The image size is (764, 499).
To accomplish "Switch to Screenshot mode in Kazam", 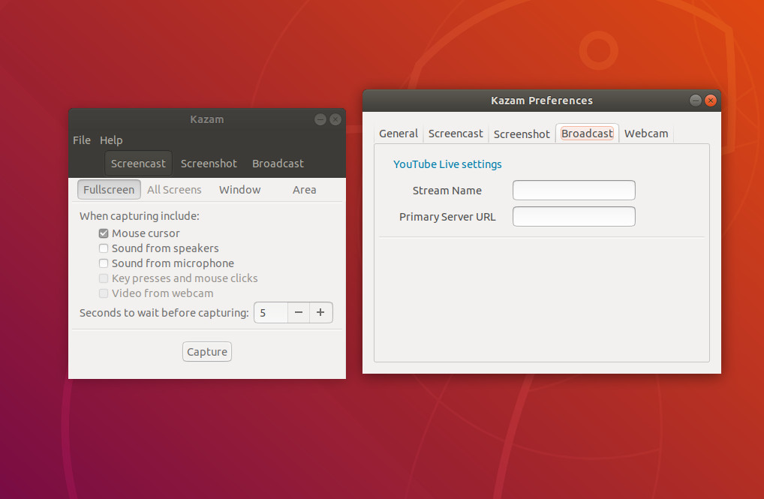I will coord(209,164).
